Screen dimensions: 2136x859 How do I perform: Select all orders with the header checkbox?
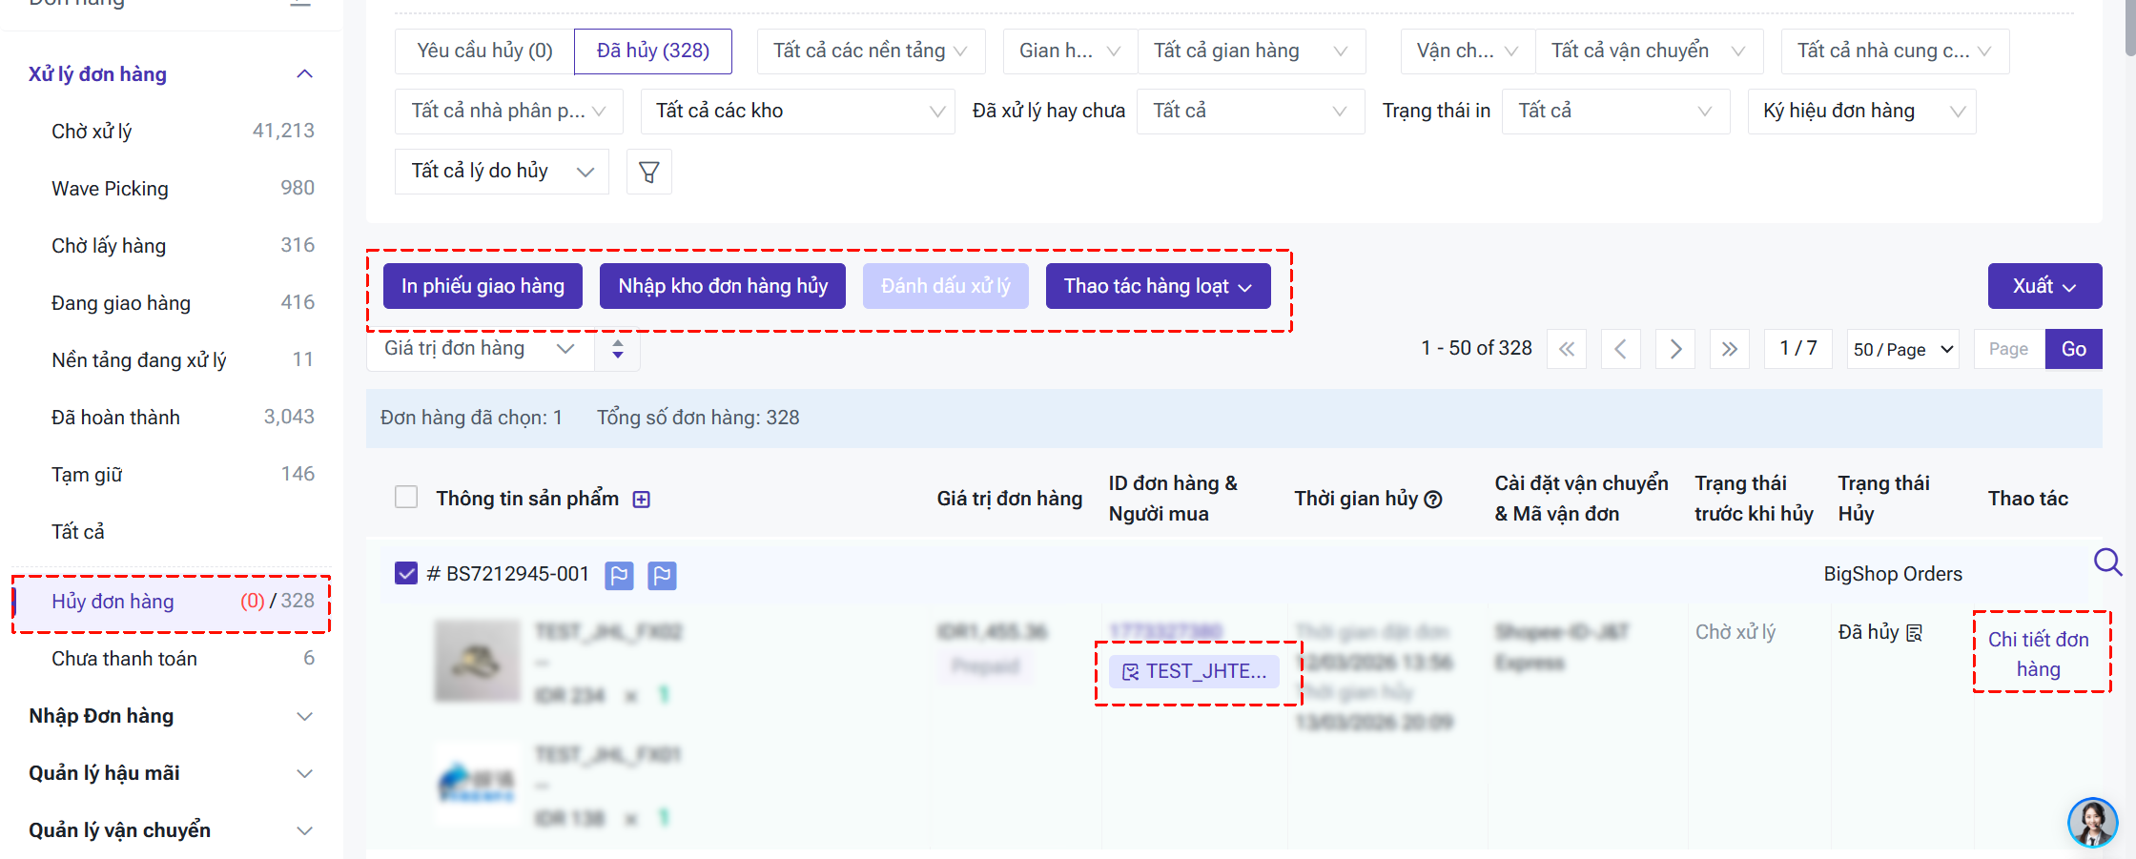point(406,498)
